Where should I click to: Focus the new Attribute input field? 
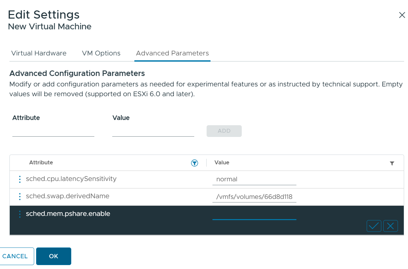(x=53, y=131)
